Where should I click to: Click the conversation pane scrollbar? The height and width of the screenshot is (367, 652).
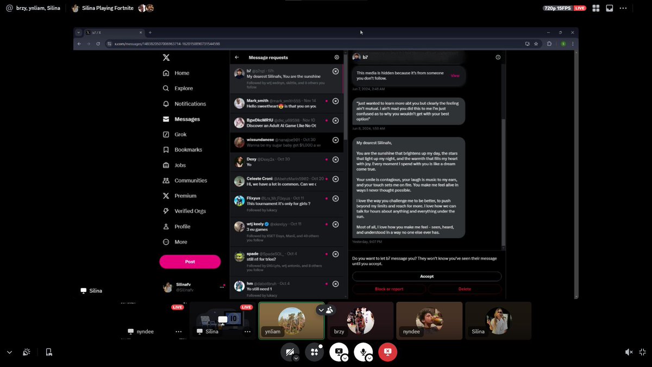(503, 182)
